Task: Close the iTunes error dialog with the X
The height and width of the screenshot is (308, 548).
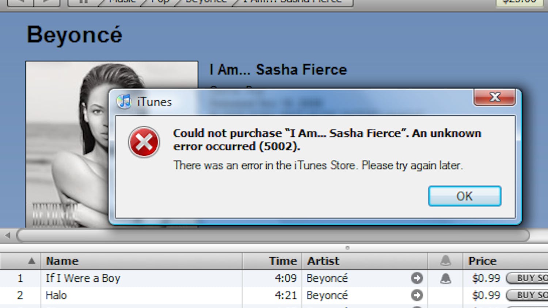Action: pyautogui.click(x=495, y=97)
